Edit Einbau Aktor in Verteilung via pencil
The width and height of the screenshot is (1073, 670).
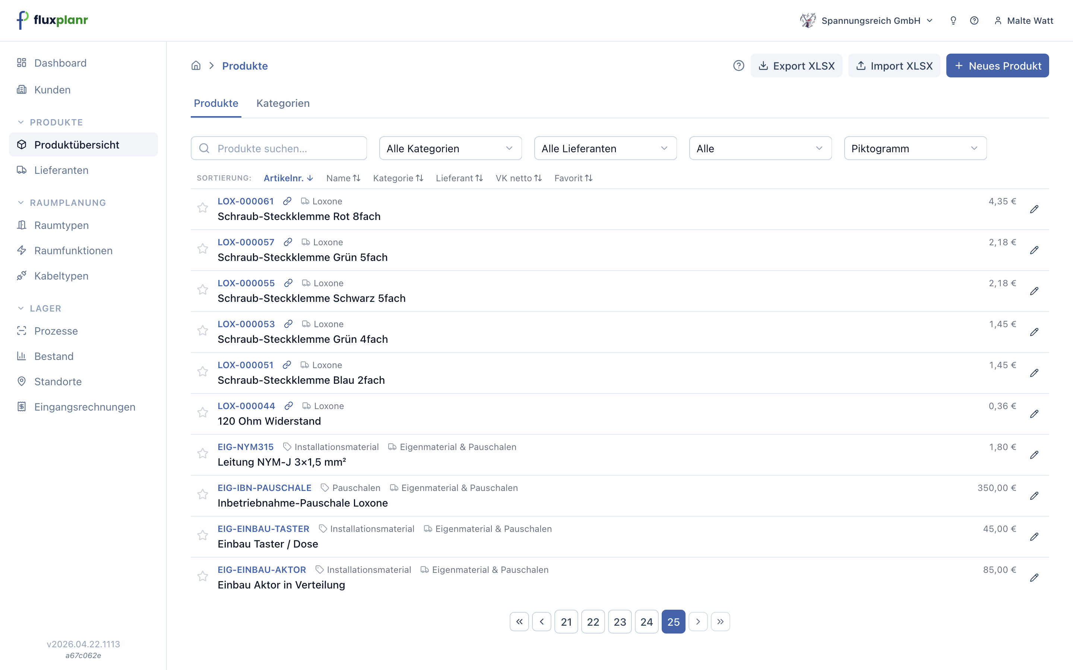(x=1034, y=578)
